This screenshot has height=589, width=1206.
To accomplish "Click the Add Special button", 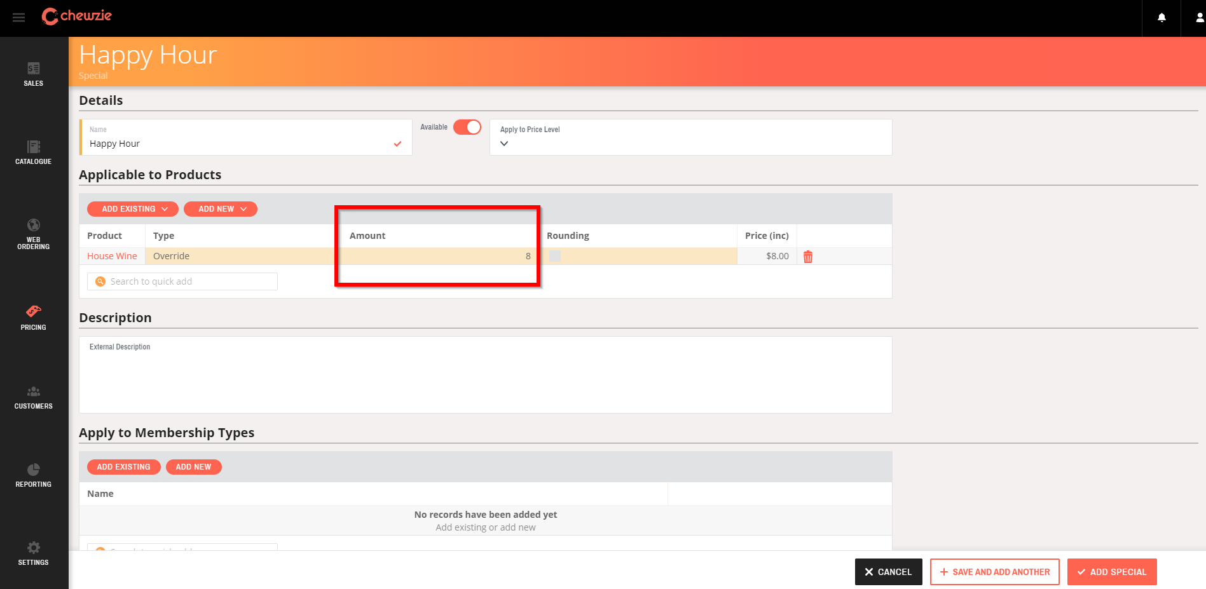I will (x=1112, y=572).
